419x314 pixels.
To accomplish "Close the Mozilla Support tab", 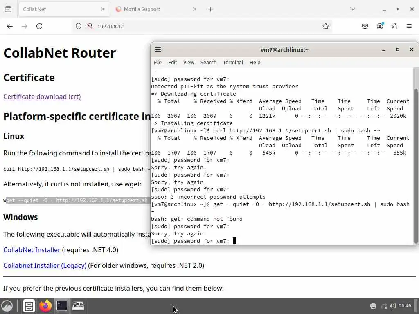I will click(195, 9).
